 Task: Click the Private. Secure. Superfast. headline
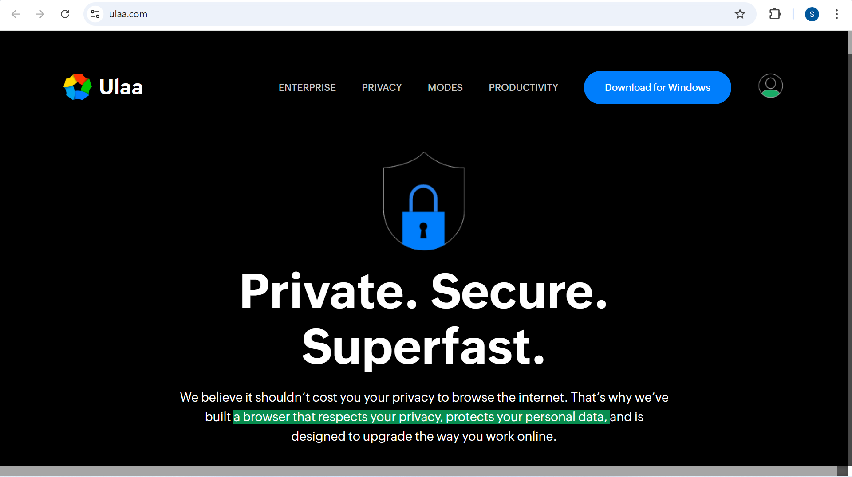tap(424, 318)
